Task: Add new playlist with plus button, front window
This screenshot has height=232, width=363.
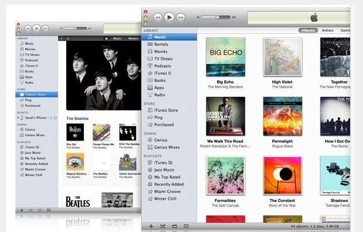Action: tap(151, 226)
